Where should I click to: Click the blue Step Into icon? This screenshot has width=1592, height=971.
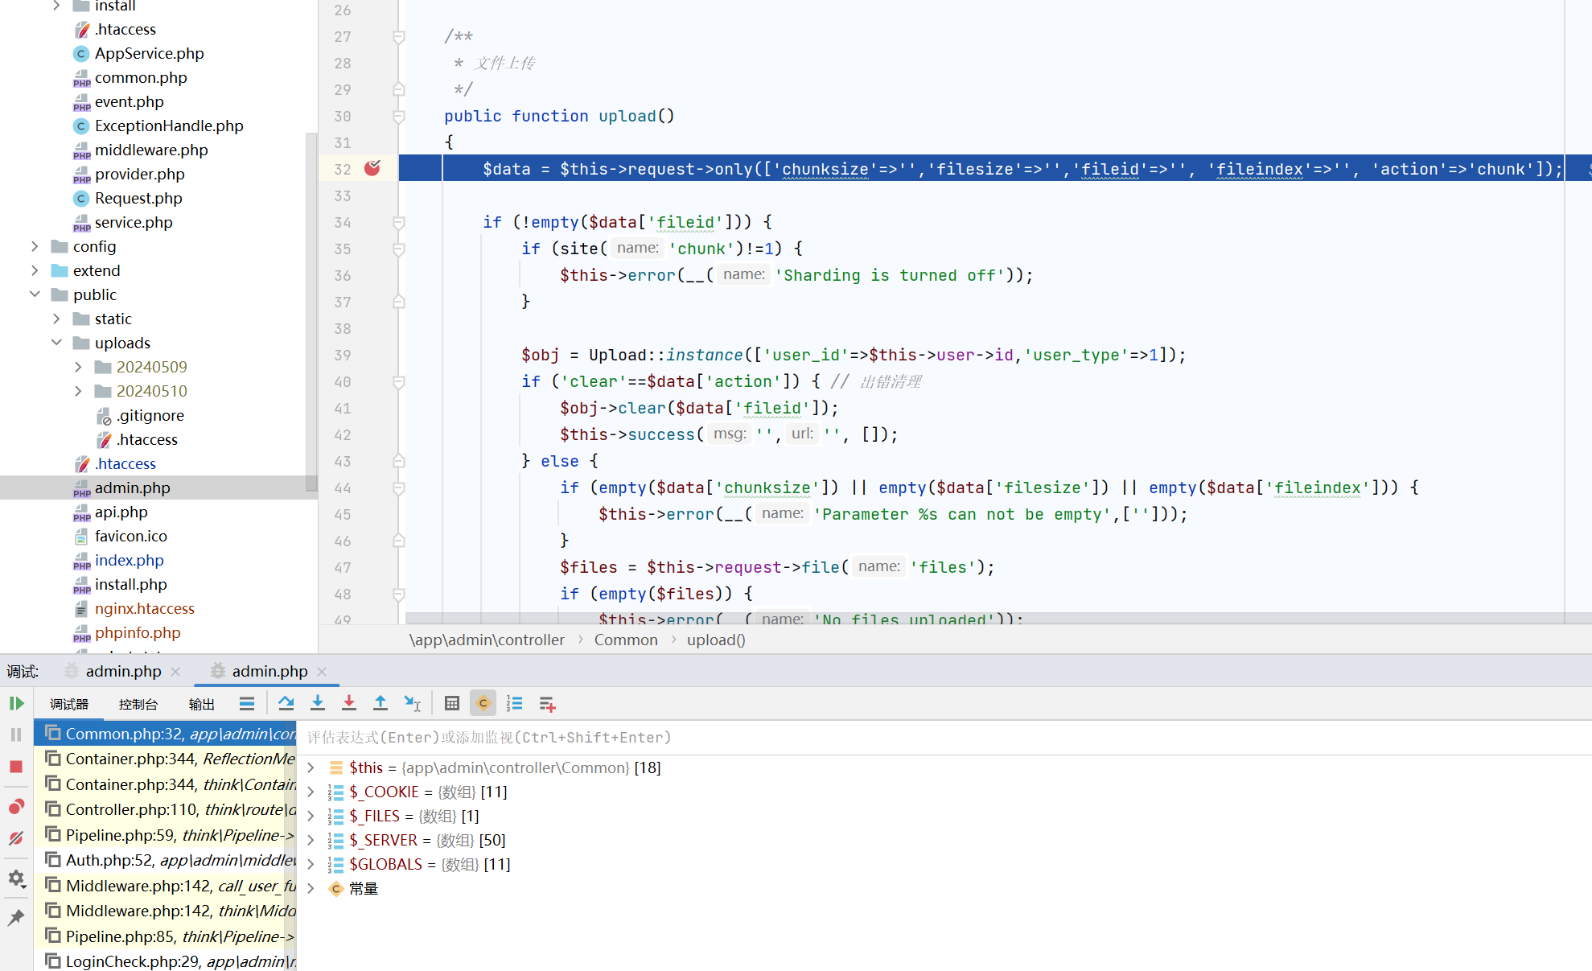pos(318,704)
